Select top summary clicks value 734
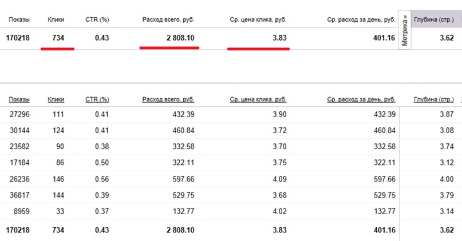This screenshot has height=241, width=462. 57,38
